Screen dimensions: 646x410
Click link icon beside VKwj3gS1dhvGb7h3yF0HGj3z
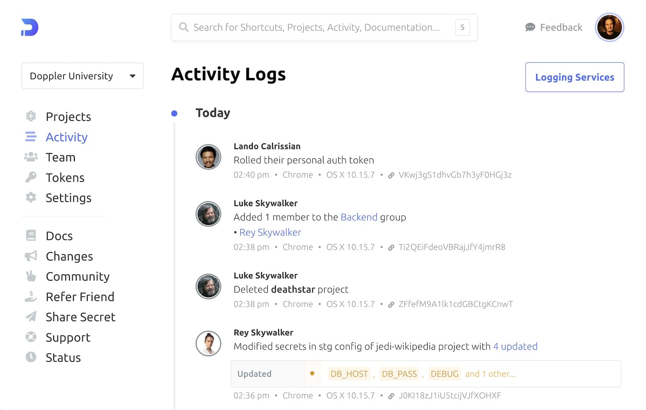(x=391, y=175)
